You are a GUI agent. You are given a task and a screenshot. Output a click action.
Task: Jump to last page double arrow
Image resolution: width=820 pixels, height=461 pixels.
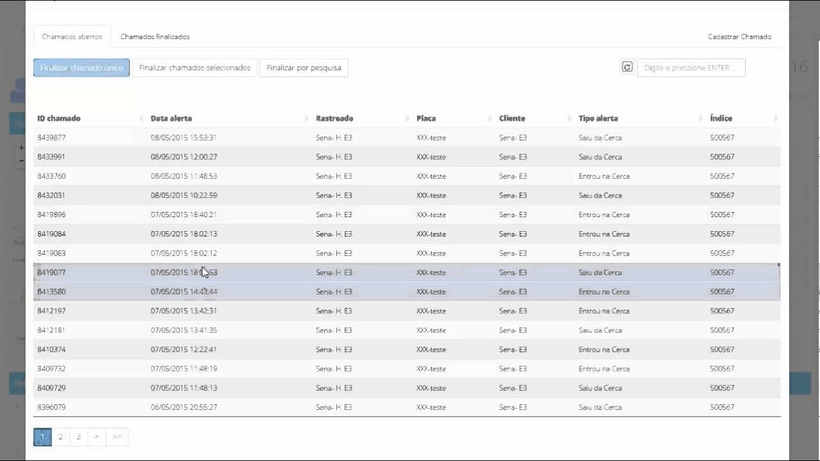pos(117,437)
